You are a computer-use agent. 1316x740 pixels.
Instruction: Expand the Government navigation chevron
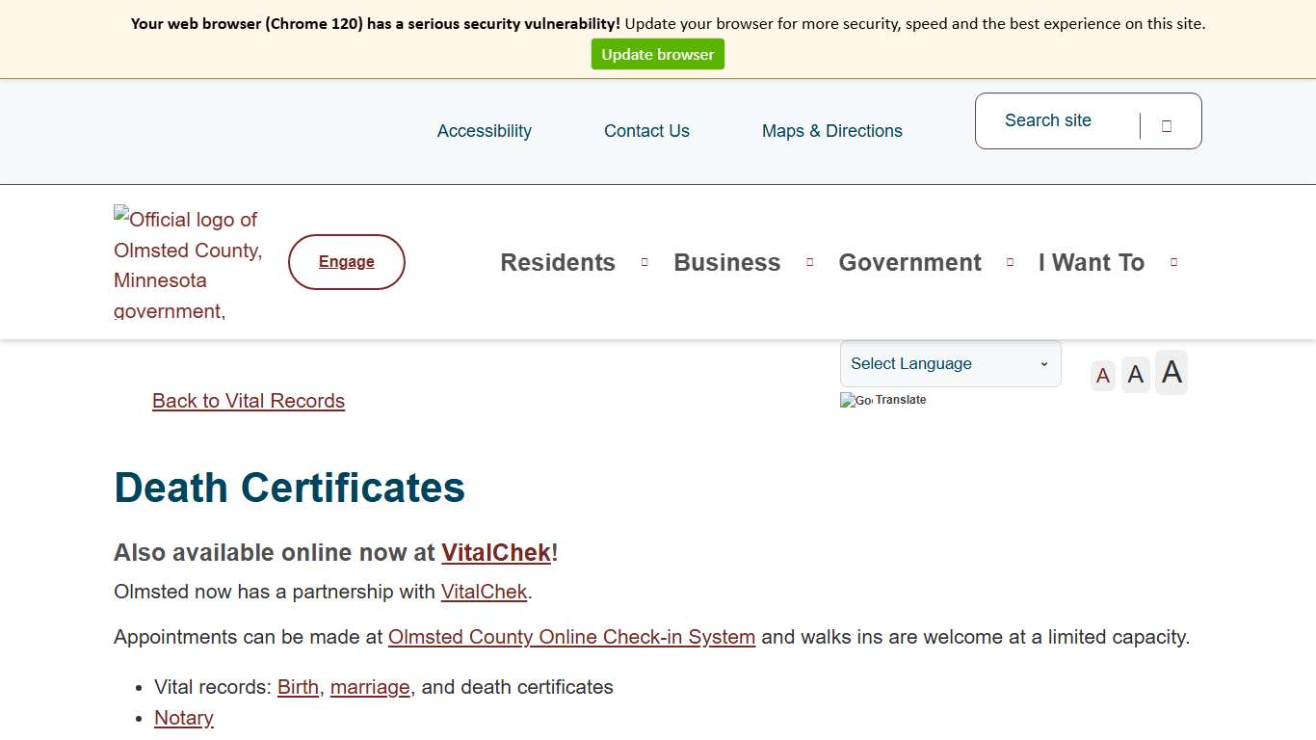[1010, 261]
